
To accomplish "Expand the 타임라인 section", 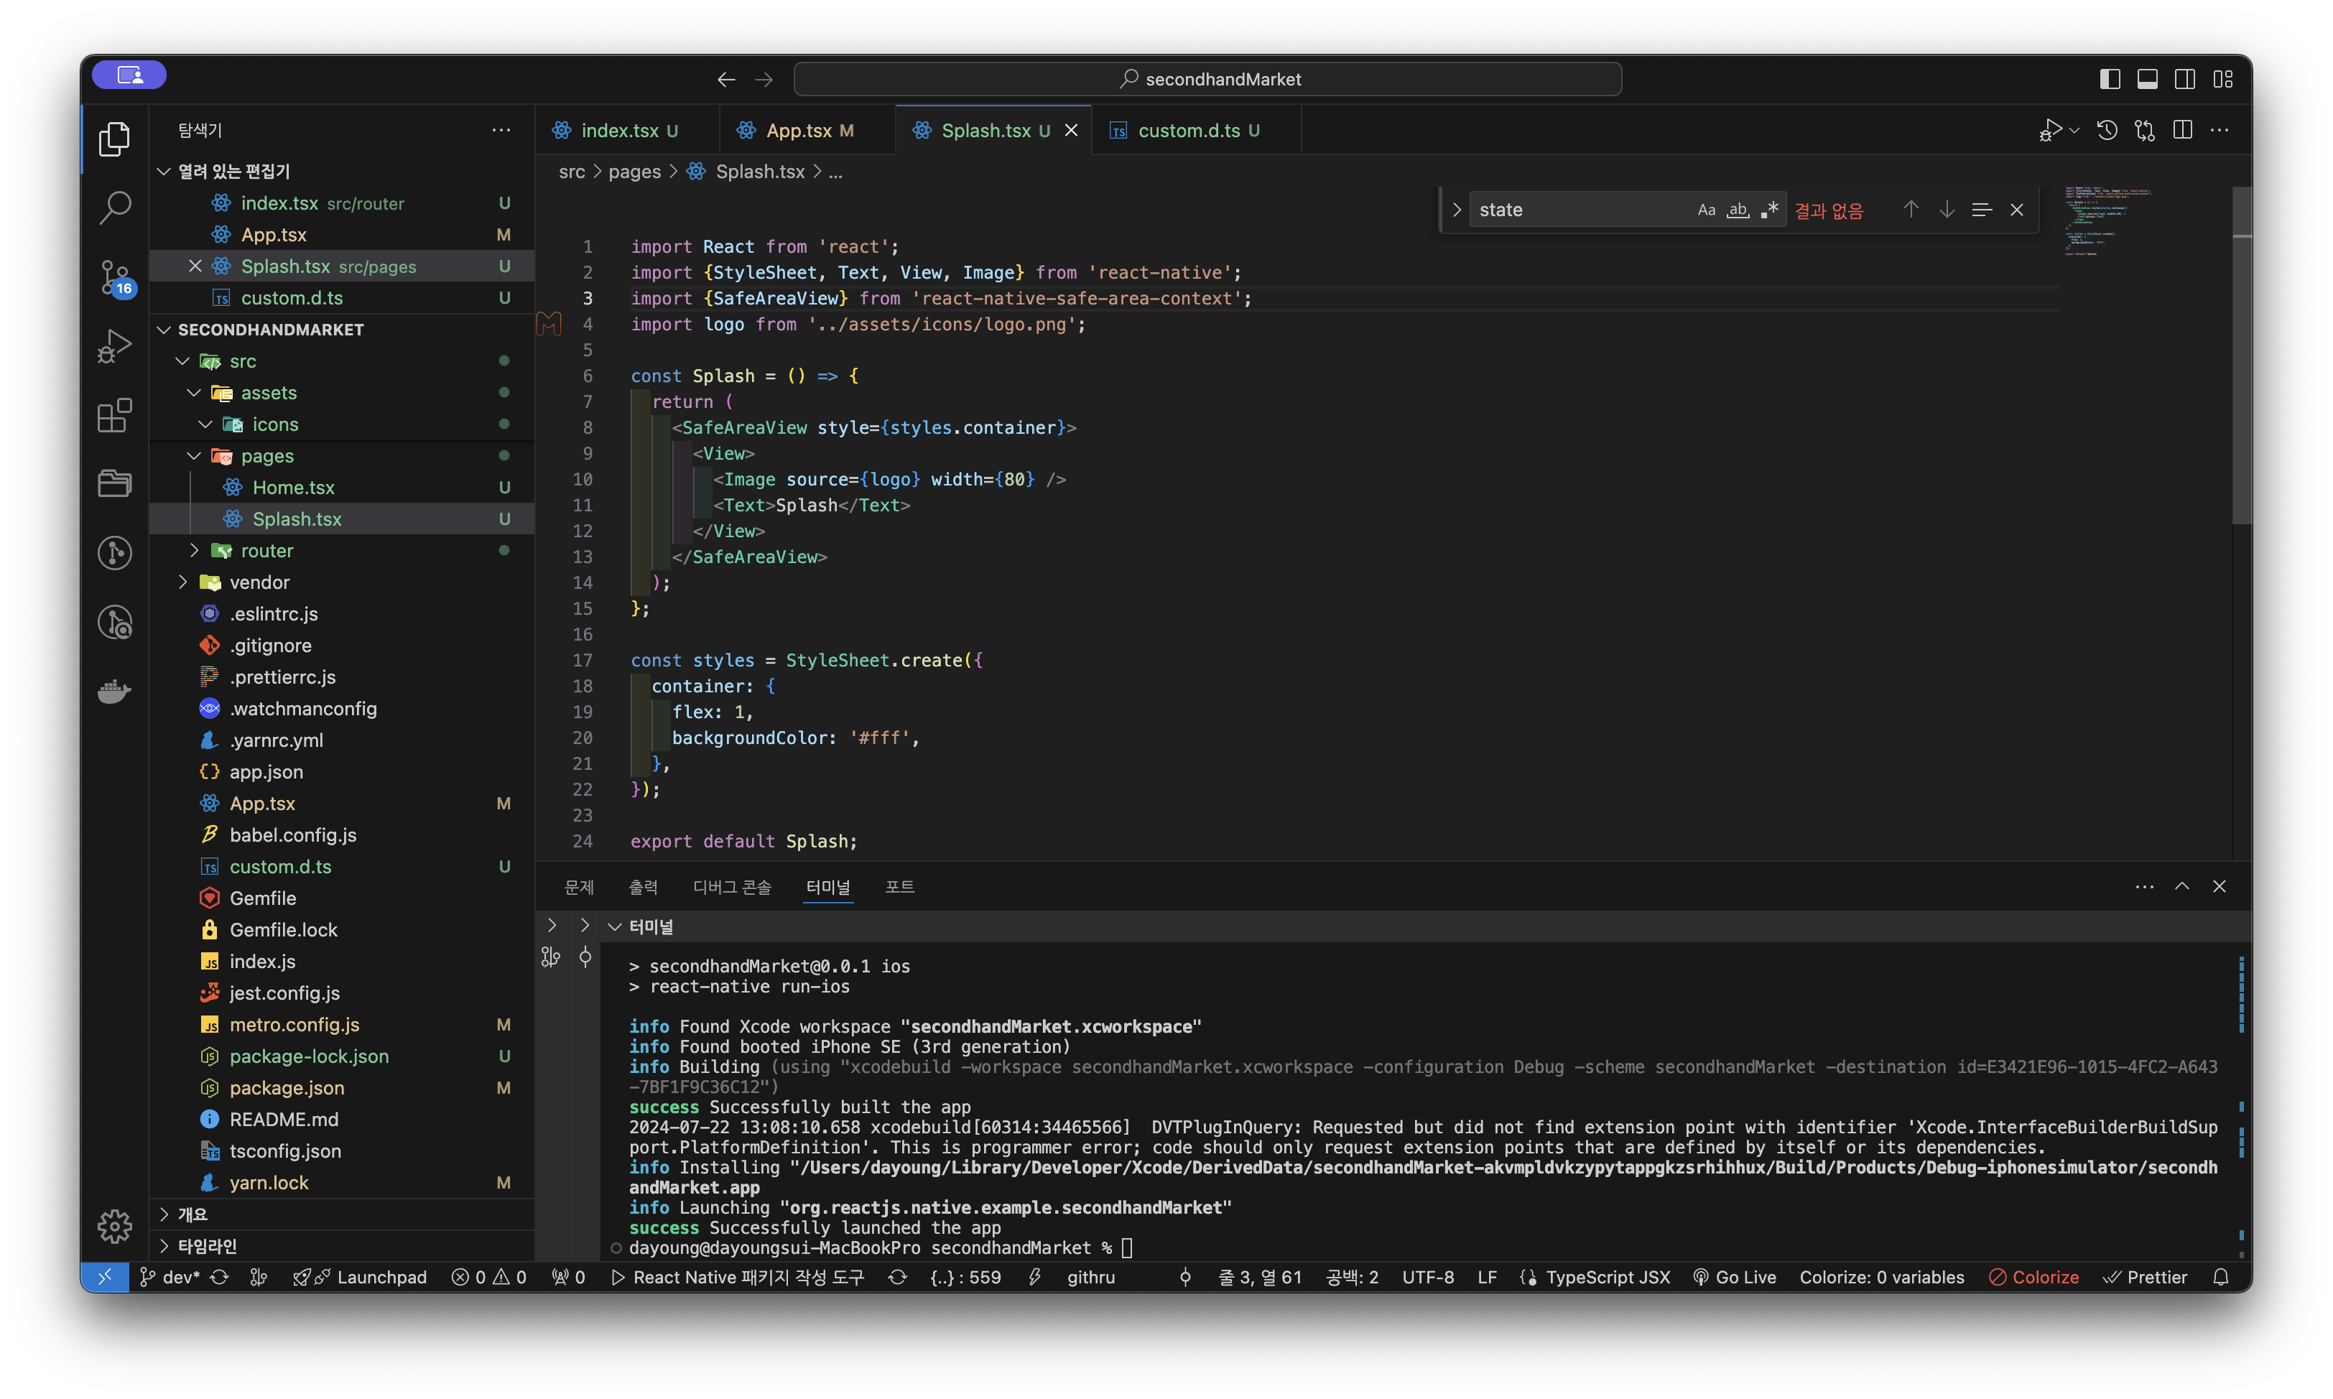I will [206, 1245].
